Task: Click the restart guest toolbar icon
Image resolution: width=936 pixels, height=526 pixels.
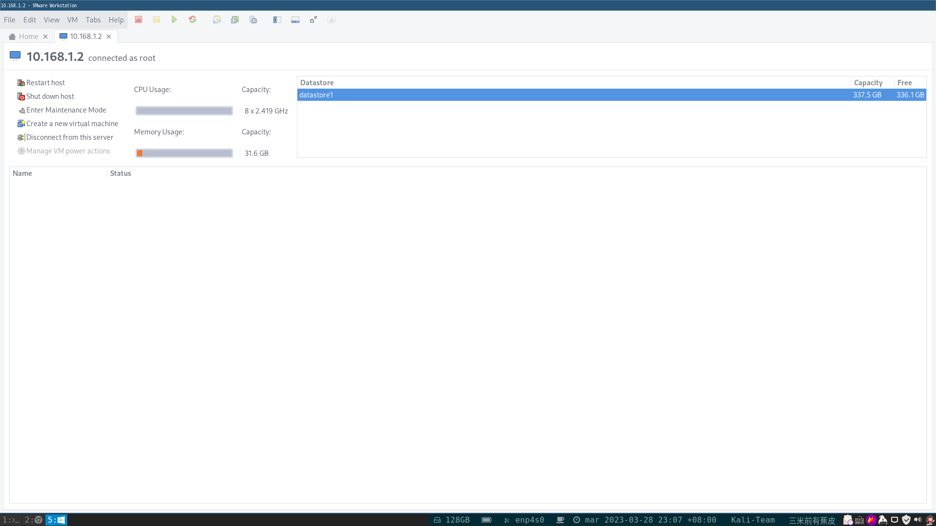Action: point(193,20)
